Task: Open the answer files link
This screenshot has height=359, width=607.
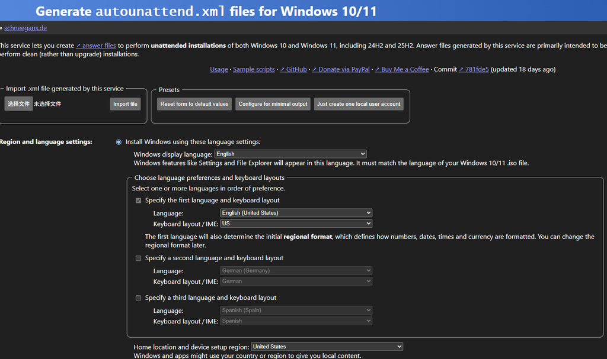Action: point(96,46)
